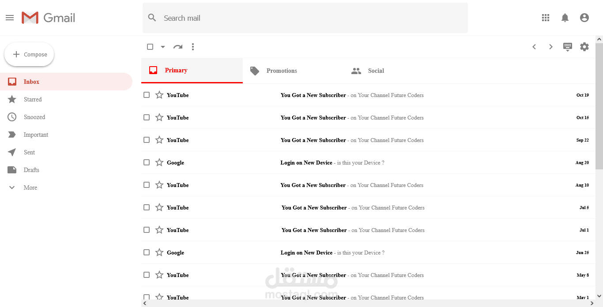Viewport: 603px width, 307px height.
Task: Open Gmail settings gear
Action: point(584,46)
